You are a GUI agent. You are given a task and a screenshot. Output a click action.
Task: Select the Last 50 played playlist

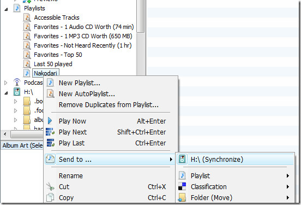click(x=53, y=64)
